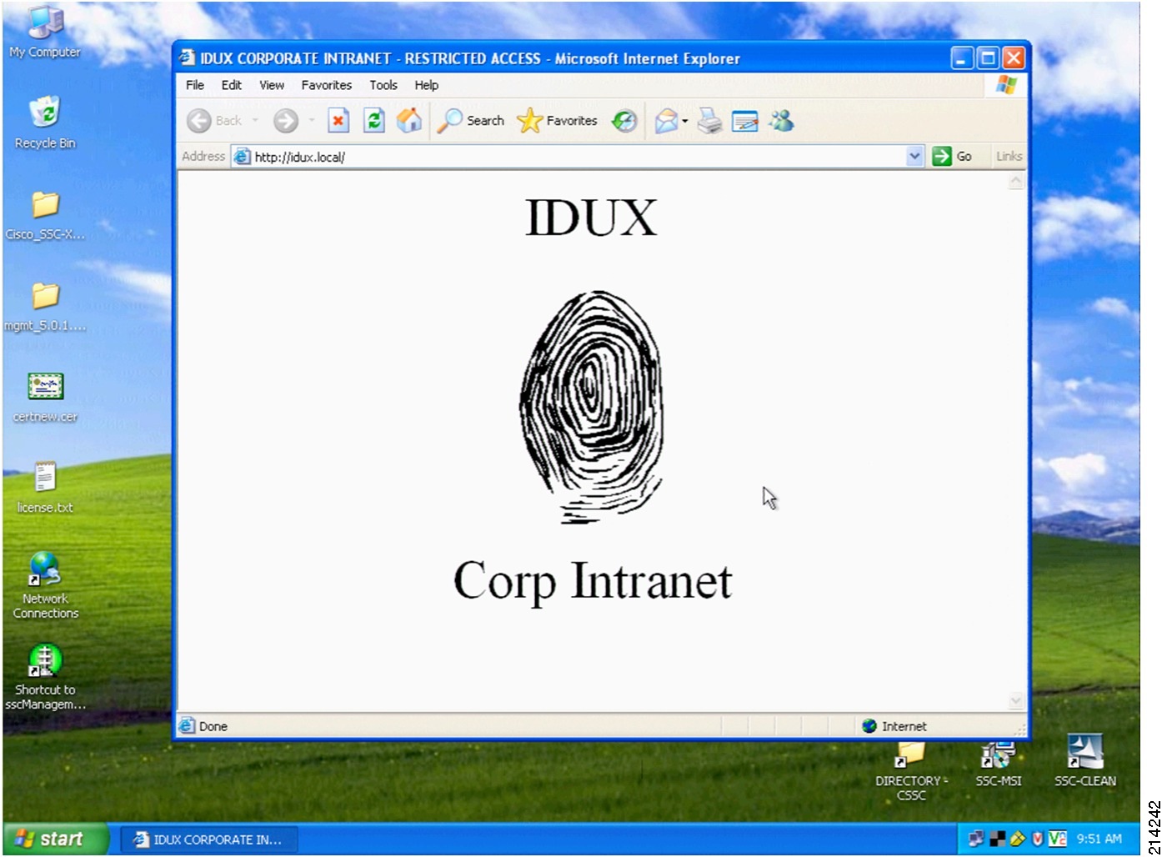Select the Recycle Bin icon

tap(45, 123)
